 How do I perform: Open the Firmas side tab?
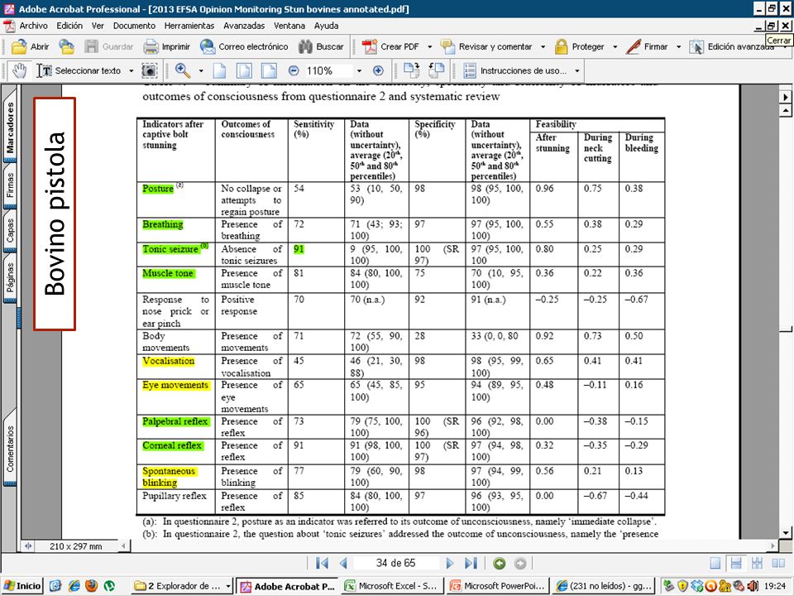pyautogui.click(x=10, y=185)
